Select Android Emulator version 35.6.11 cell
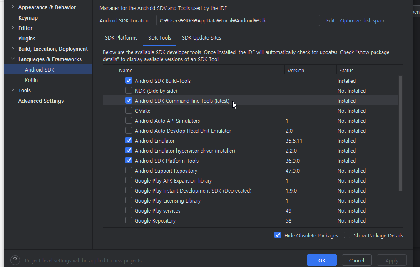 [x=294, y=141]
